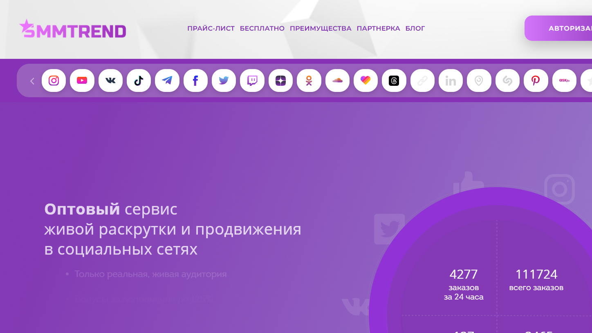
Task: Select the SoundCloud services icon
Action: [x=337, y=80]
